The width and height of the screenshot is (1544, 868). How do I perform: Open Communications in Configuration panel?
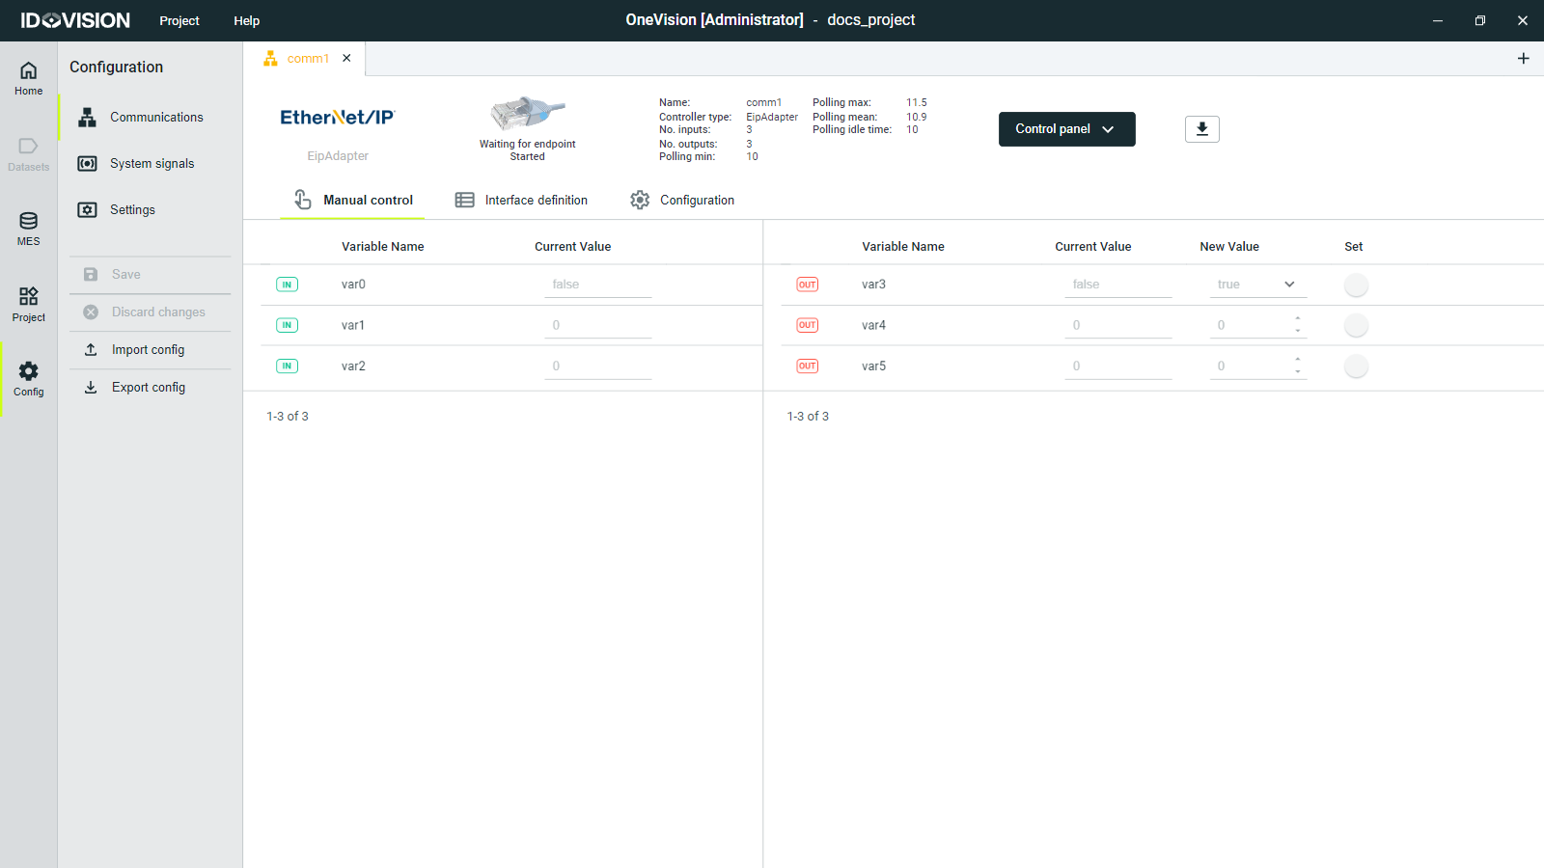click(155, 118)
